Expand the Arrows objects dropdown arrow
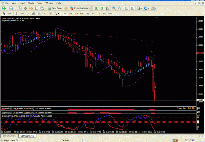 click(x=58, y=14)
